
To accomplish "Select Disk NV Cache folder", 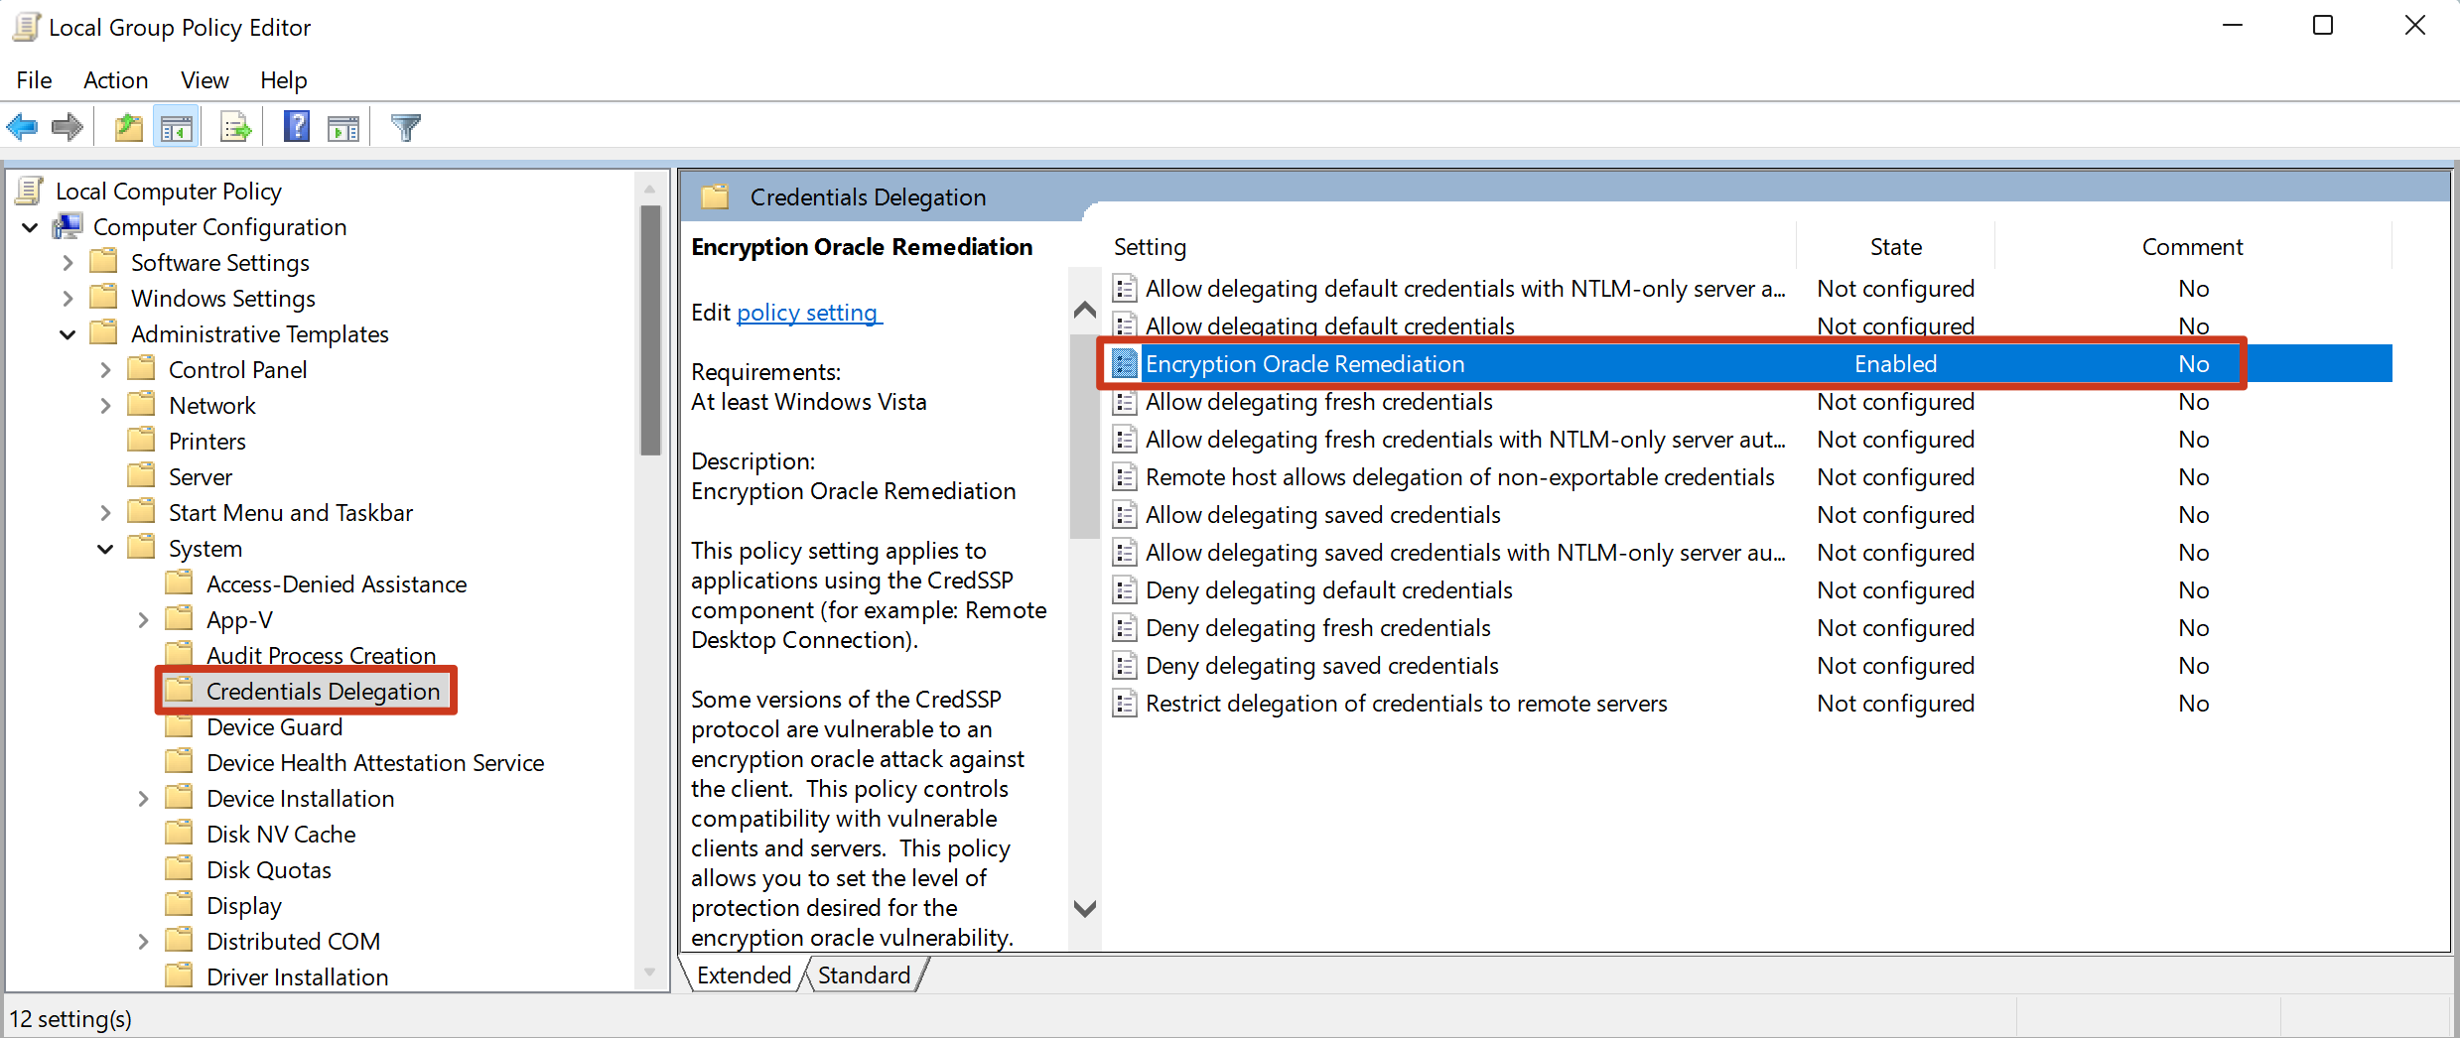I will click(x=281, y=834).
